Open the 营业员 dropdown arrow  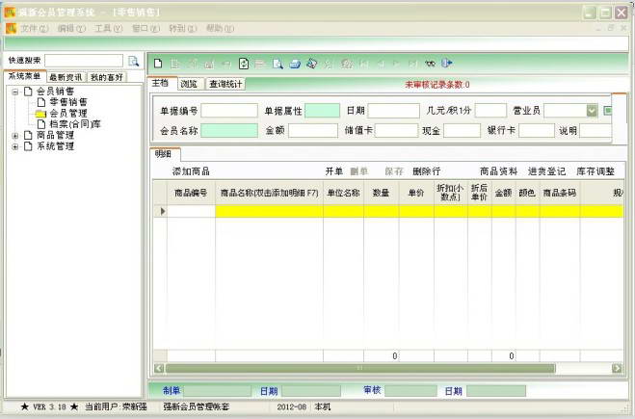(x=592, y=111)
